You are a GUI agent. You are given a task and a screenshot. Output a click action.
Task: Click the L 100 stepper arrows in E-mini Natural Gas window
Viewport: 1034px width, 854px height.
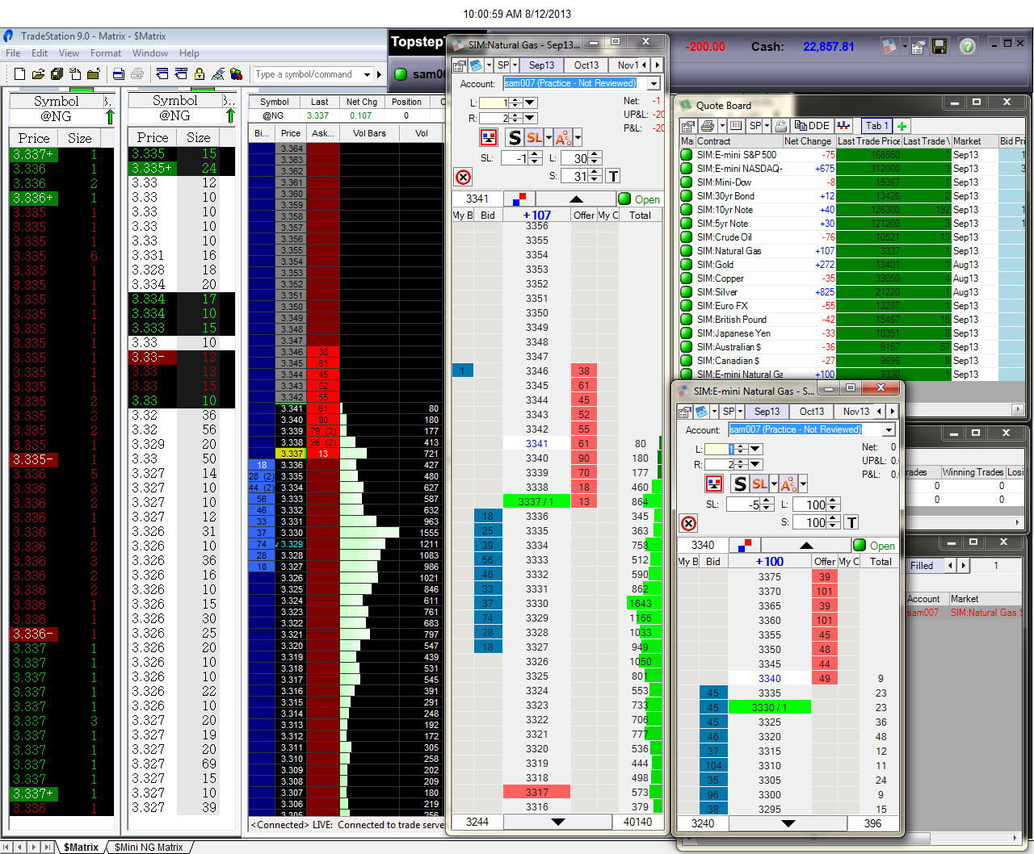(x=834, y=504)
